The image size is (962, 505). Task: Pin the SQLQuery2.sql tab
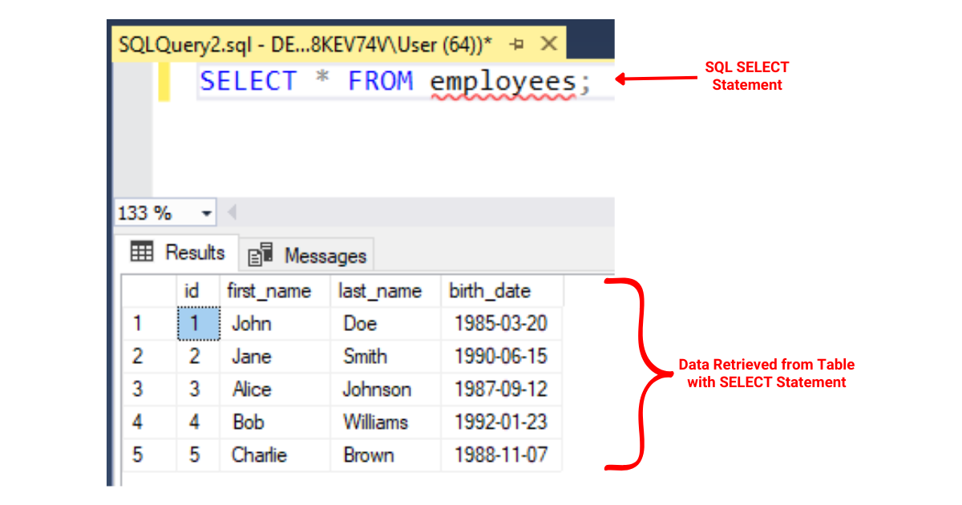(517, 44)
